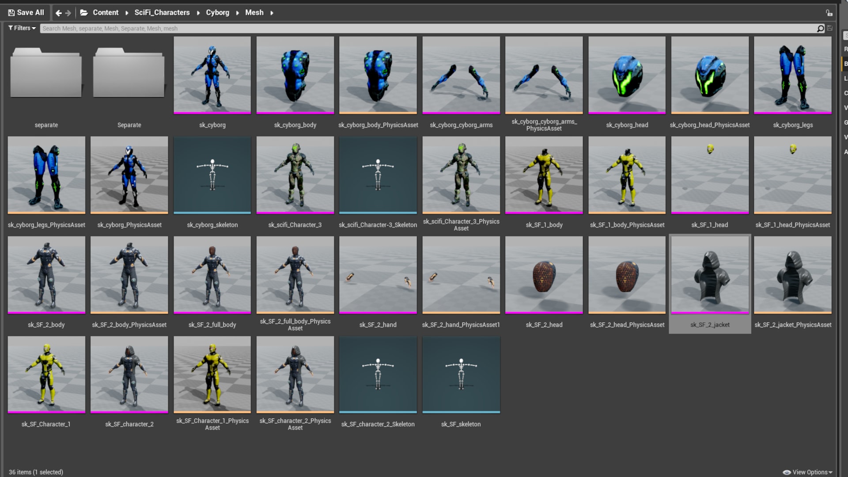Click the folder icon in the breadcrumb path
Viewport: 848px width, 477px height.
click(x=84, y=13)
